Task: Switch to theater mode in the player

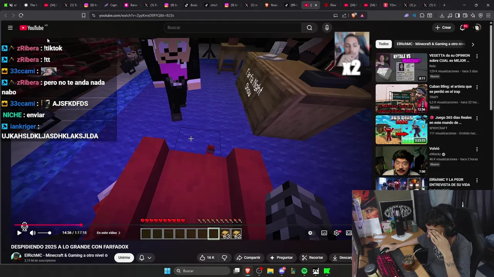Action: pos(349,233)
